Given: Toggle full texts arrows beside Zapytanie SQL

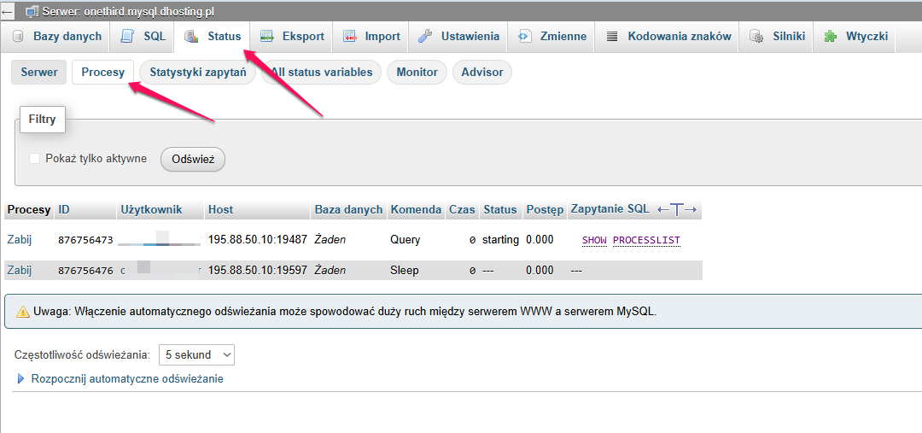Looking at the screenshot, I should [676, 209].
